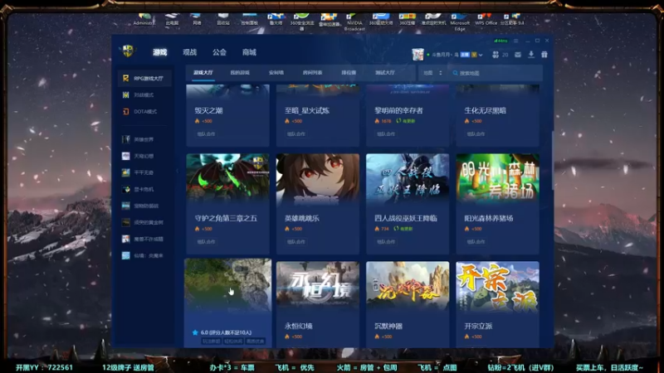Open the map type dropdown beside search
The image size is (664, 373).
[x=432, y=73]
